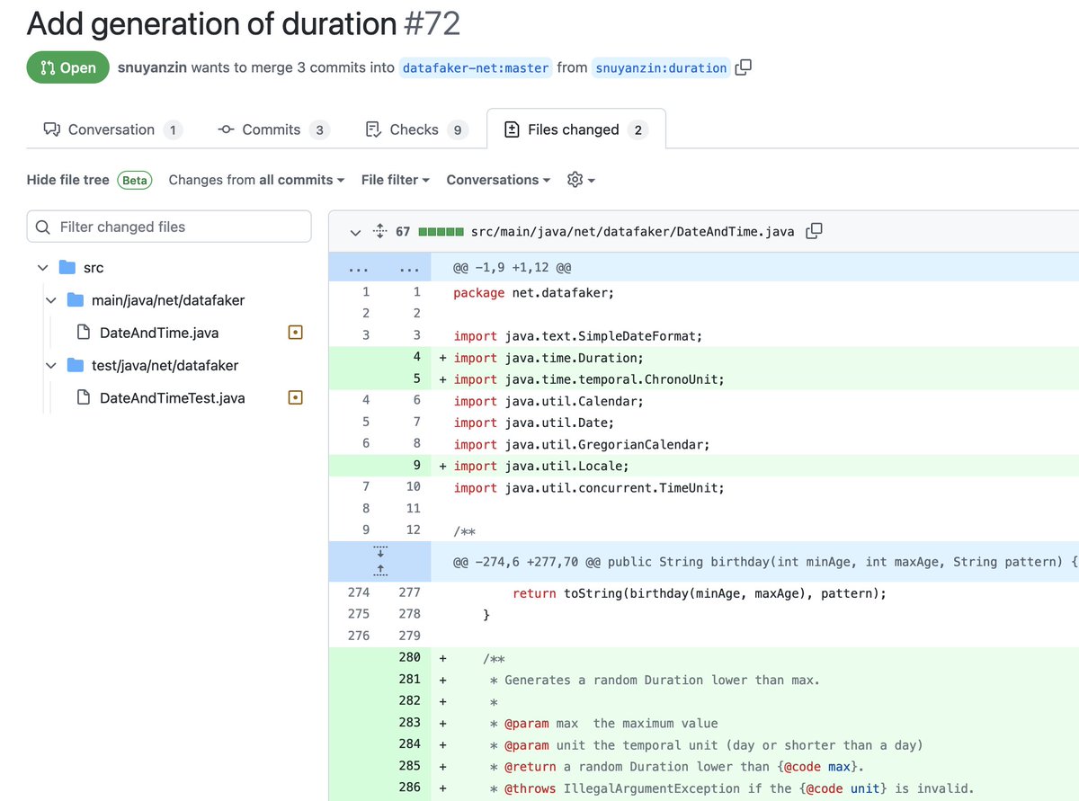
Task: Open the Conversations dropdown
Action: coord(497,180)
